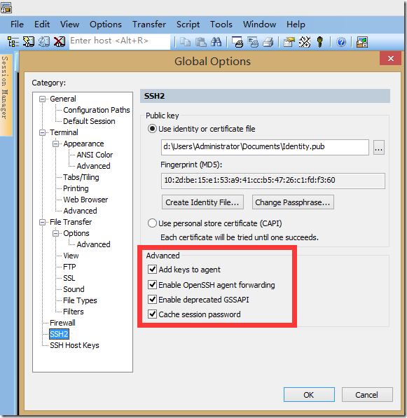Select File Types in category tree
Screen dimensions: 407x418
(x=80, y=300)
